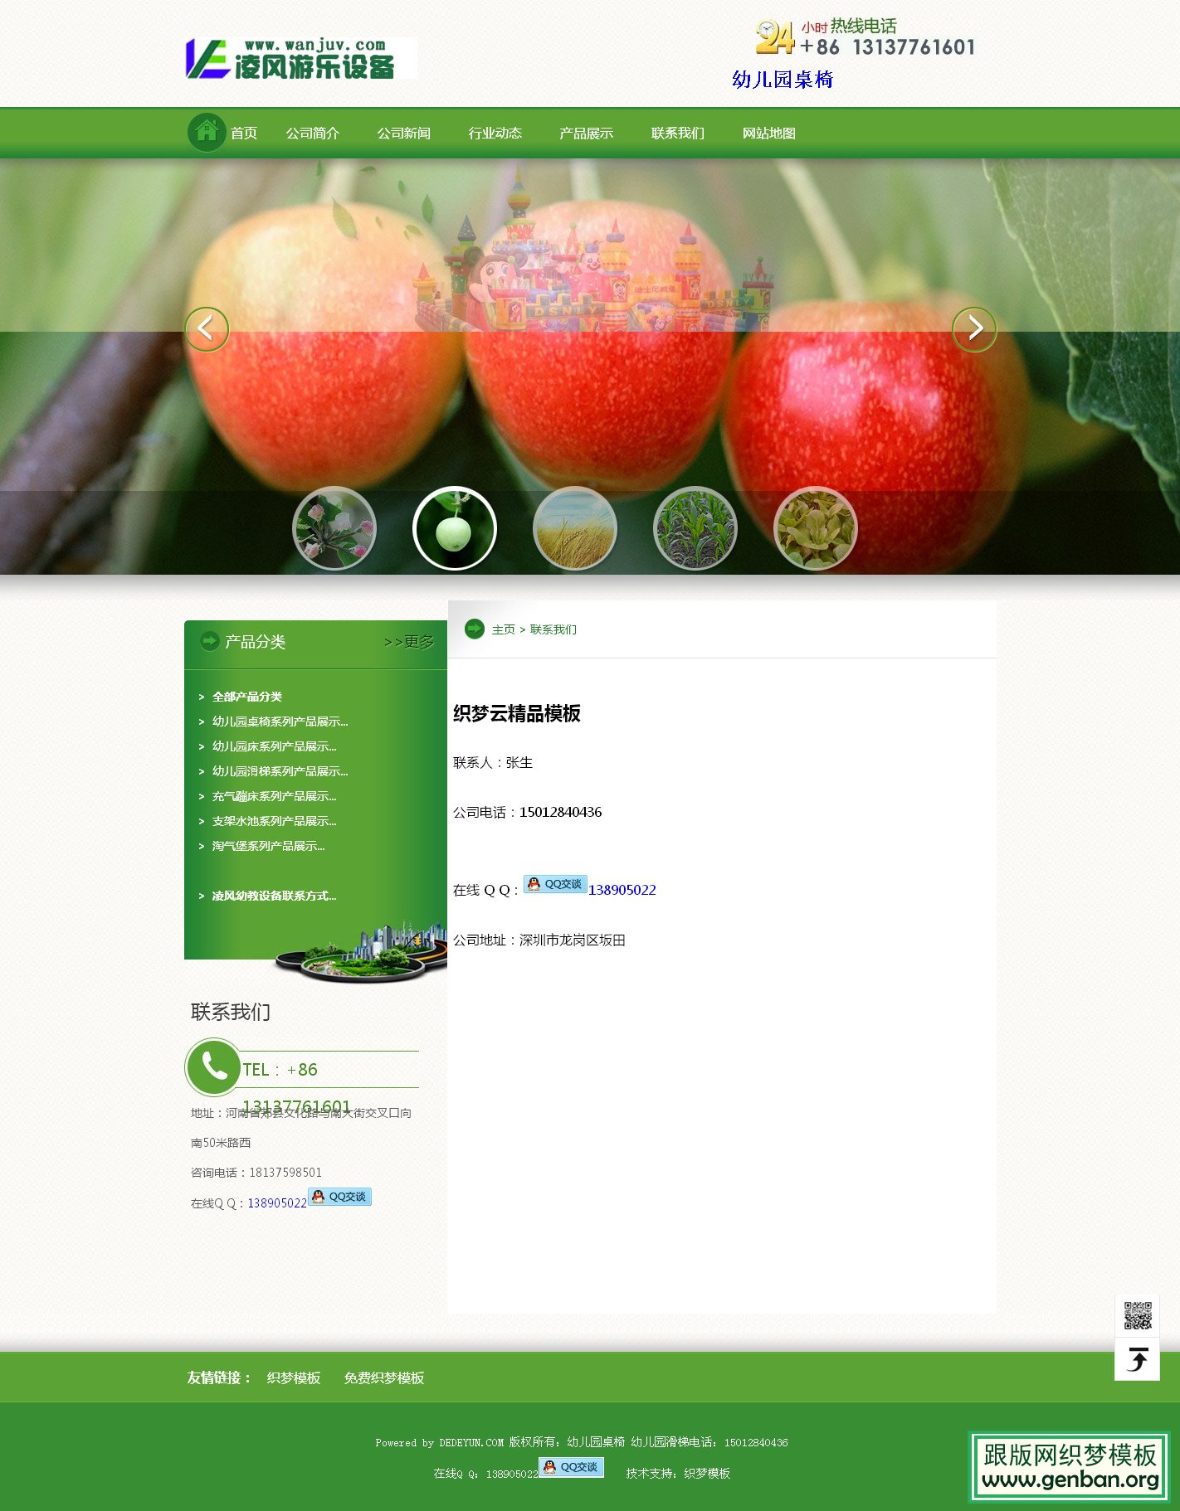Open 充气蹦床系列产品展示 category

coord(274,796)
